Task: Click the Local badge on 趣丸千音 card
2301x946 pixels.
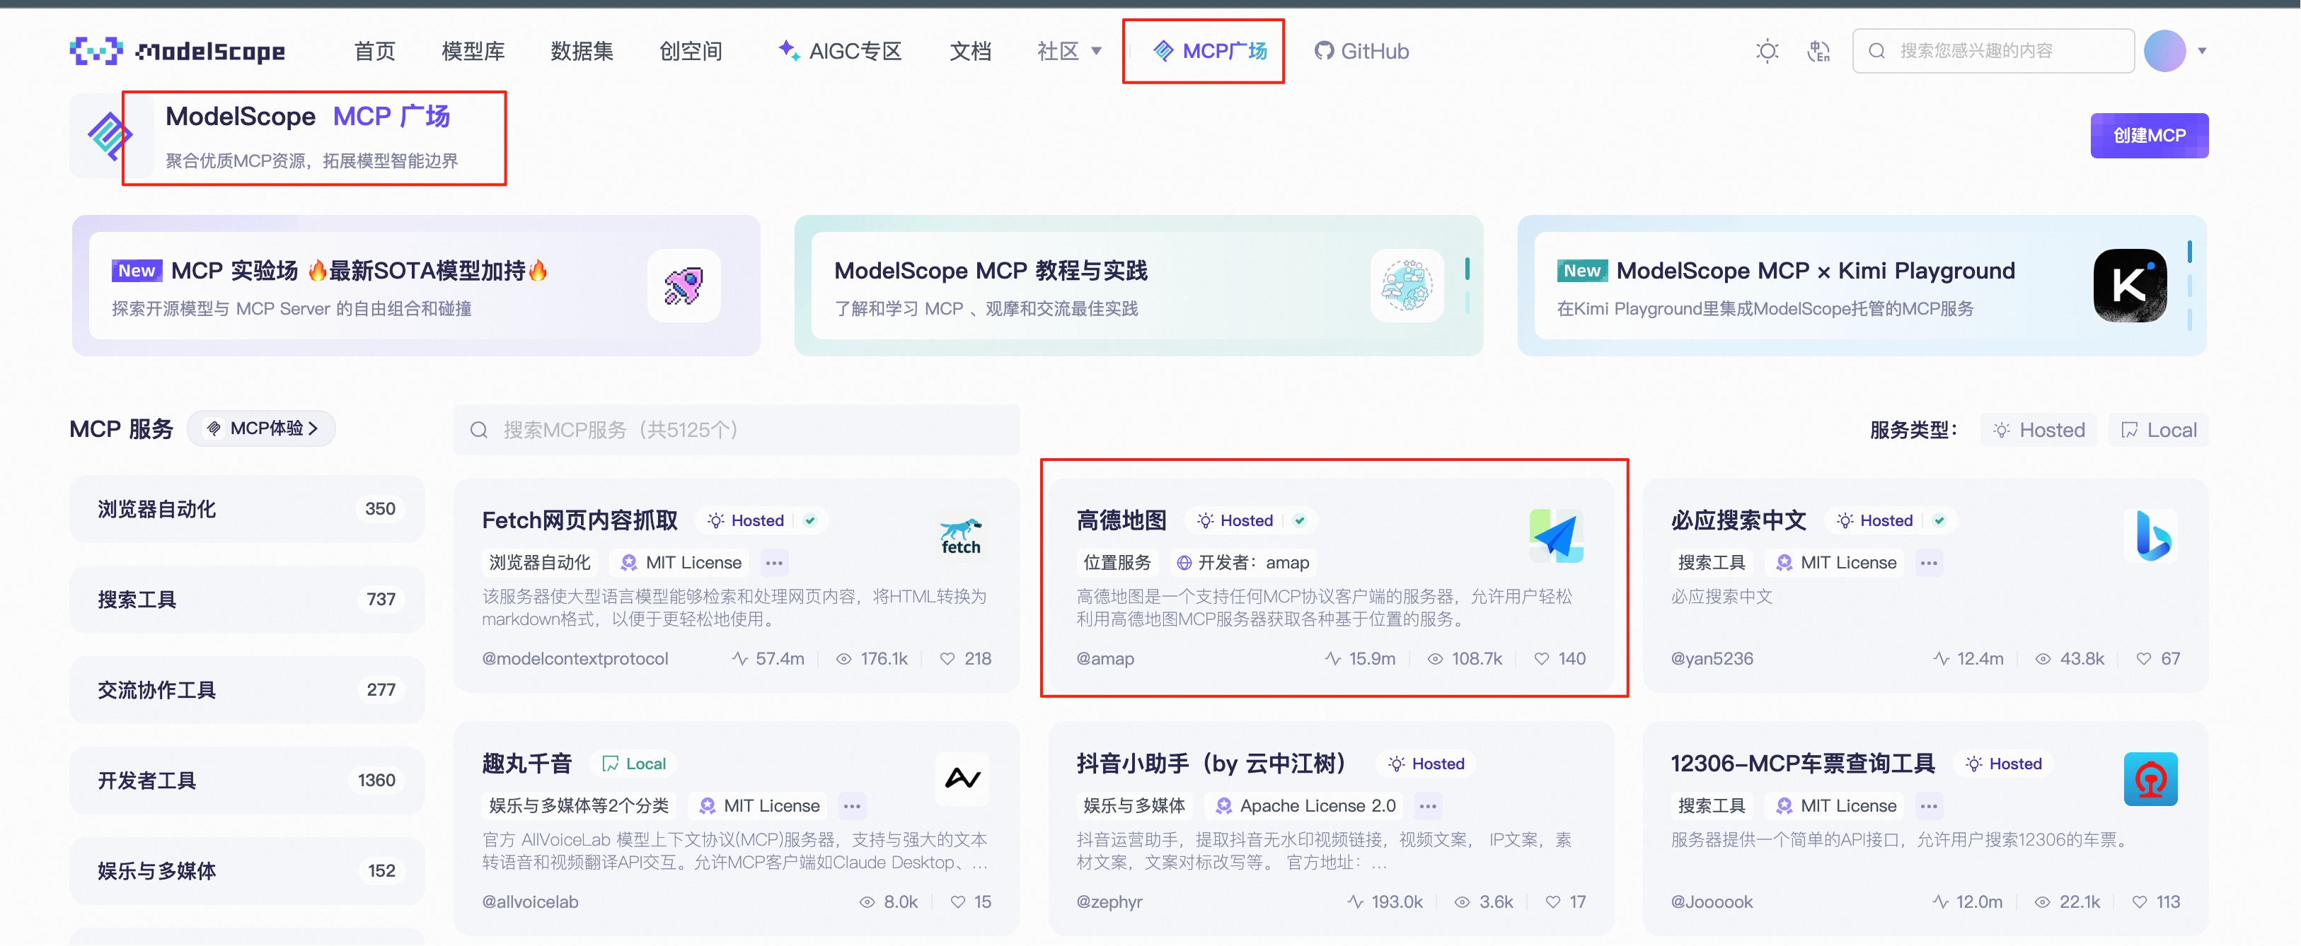Action: (x=633, y=764)
